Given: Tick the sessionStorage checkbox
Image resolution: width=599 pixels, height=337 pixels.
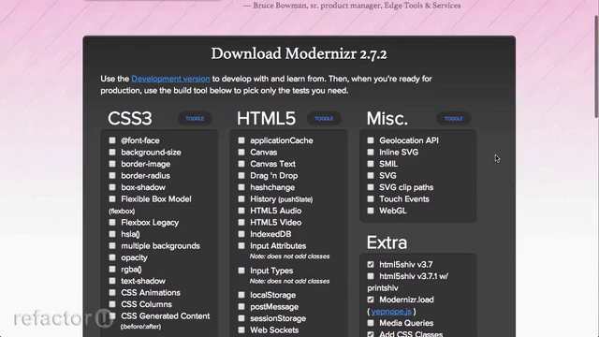Looking at the screenshot, I should (x=241, y=318).
